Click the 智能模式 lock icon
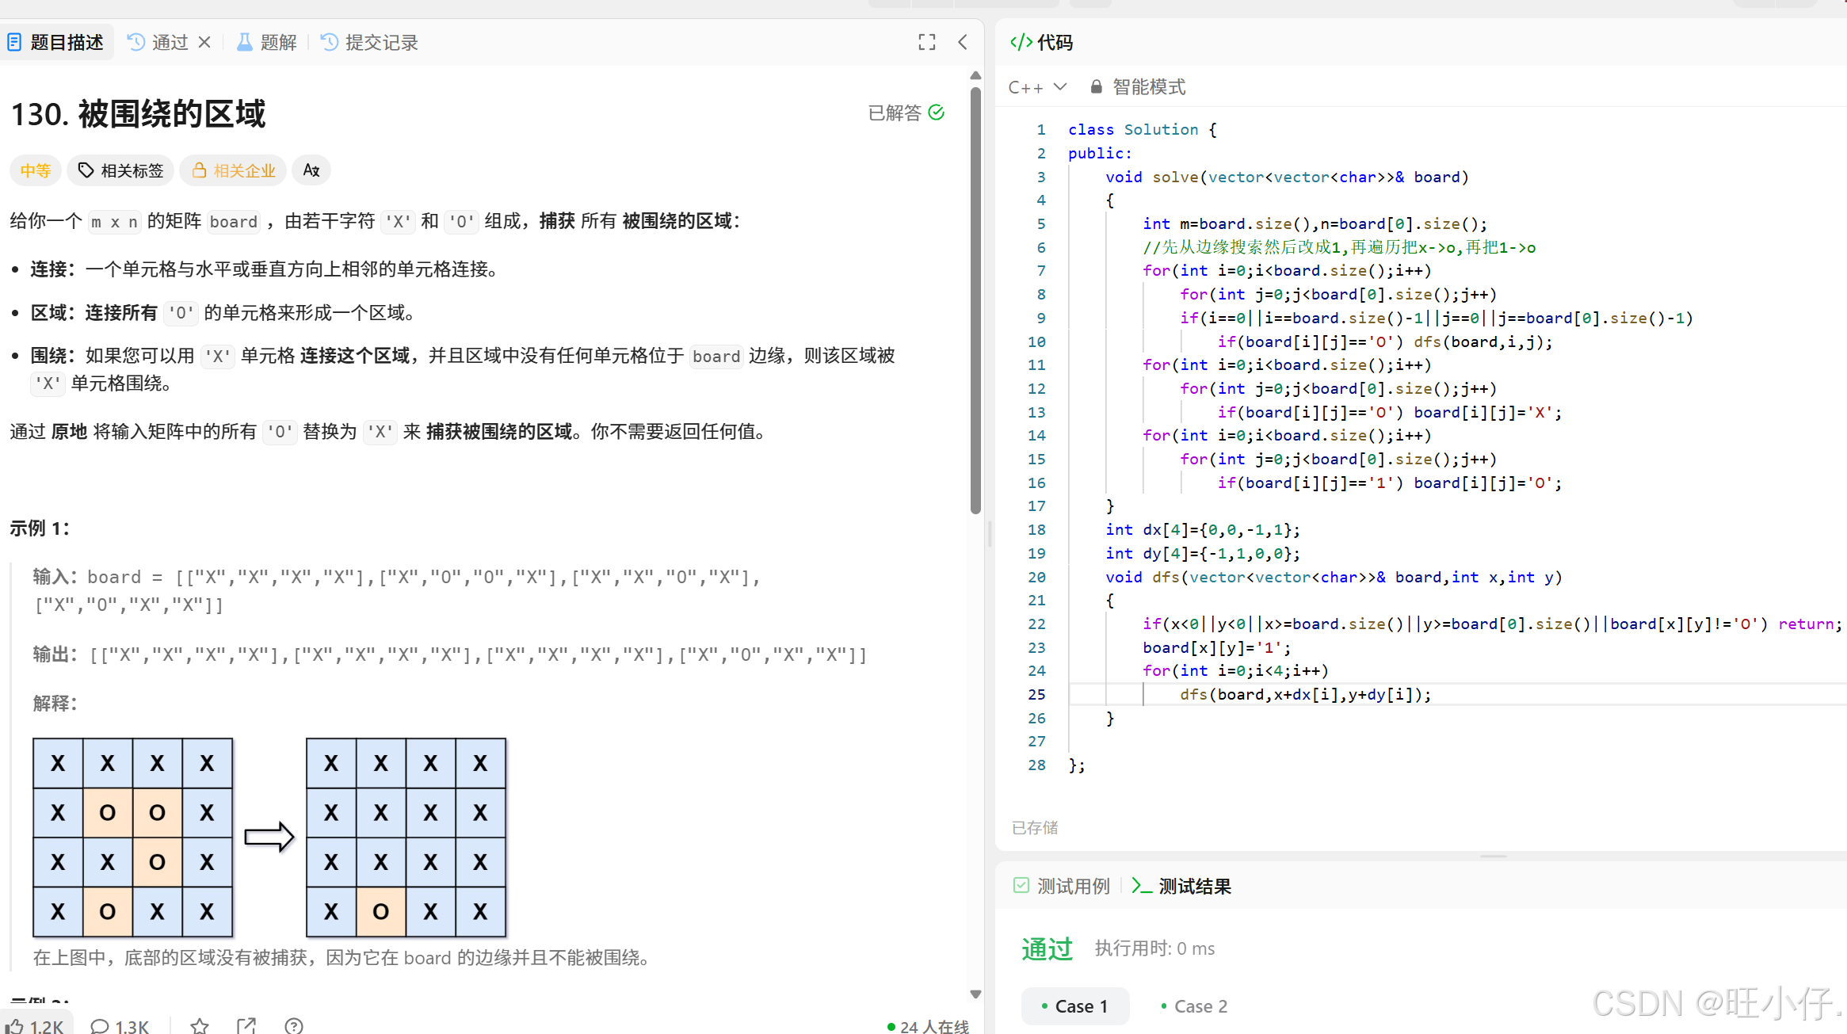 (1096, 87)
